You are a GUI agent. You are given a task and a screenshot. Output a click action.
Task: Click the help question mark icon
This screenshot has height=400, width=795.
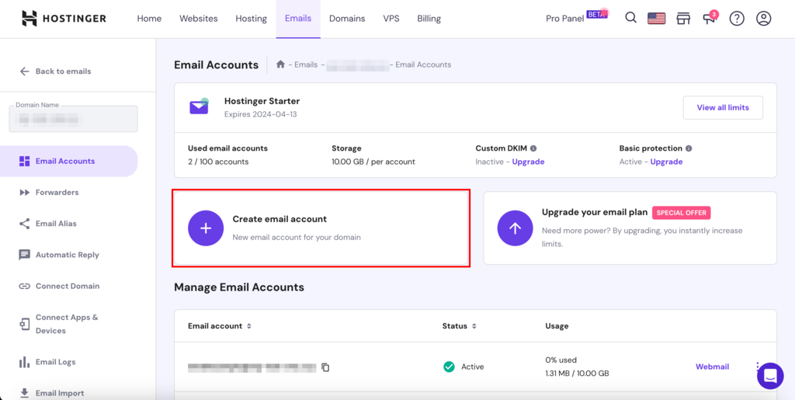click(737, 19)
